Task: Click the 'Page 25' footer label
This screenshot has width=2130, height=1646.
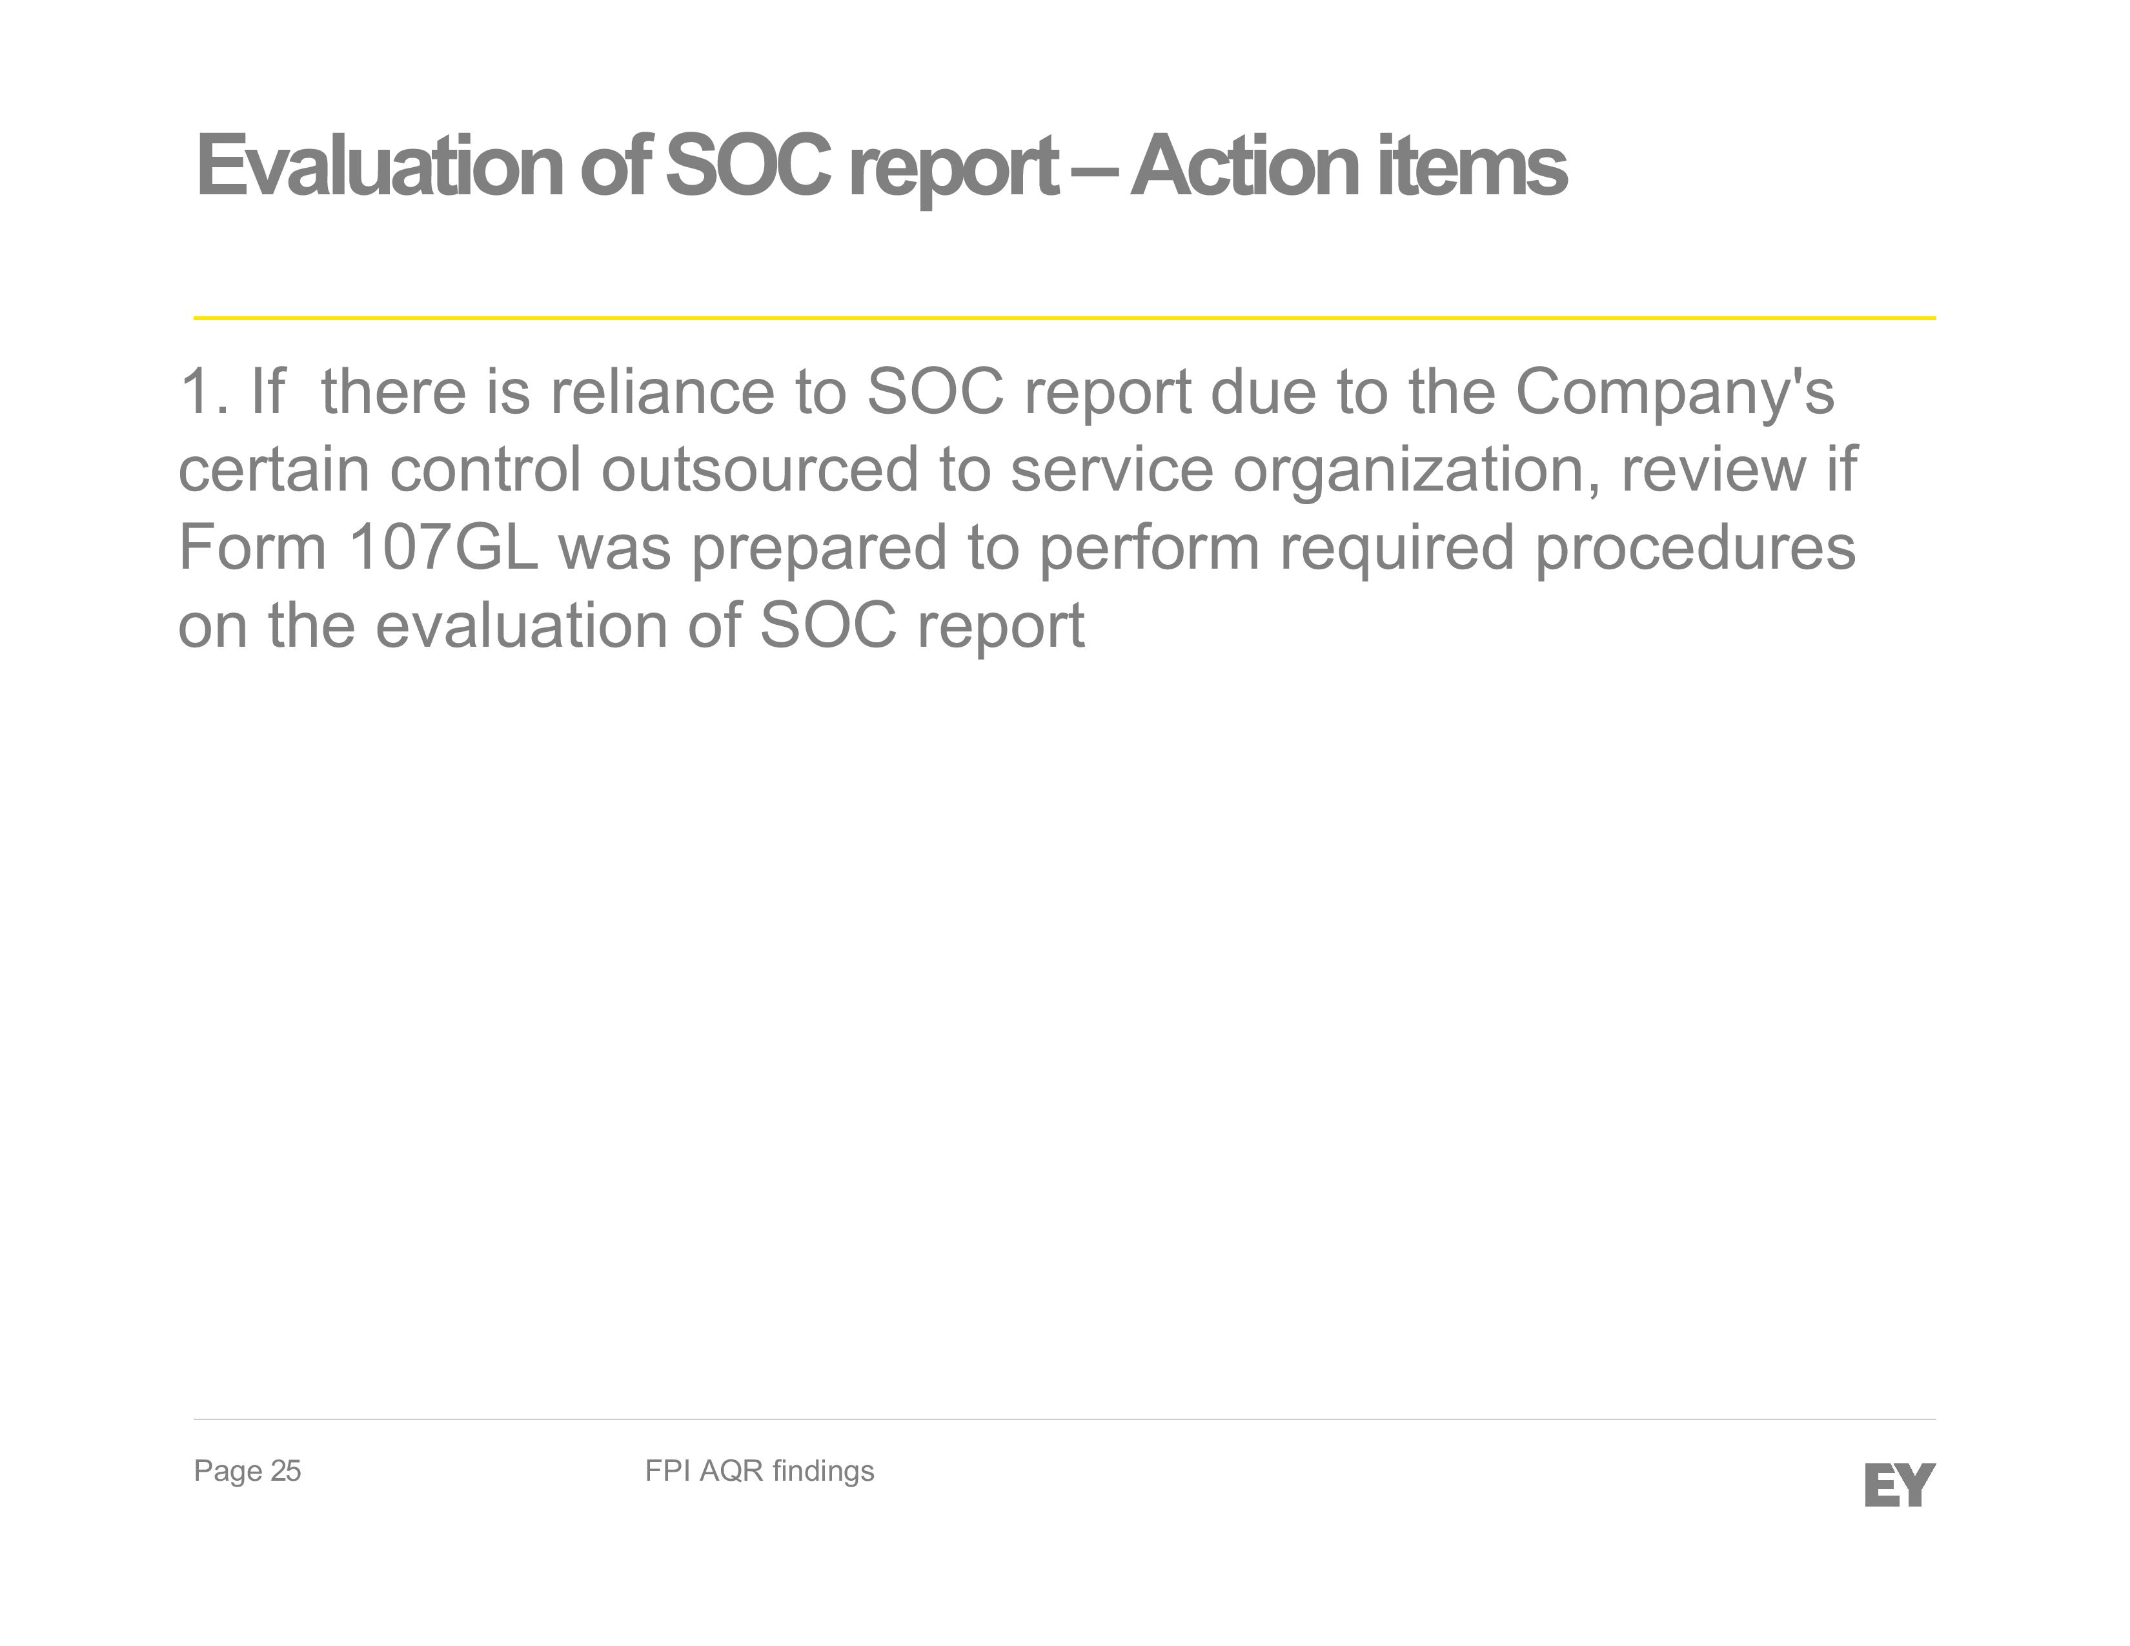Action: tap(248, 1470)
